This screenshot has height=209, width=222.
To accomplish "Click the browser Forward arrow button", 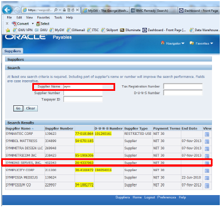I will pos(17,10).
